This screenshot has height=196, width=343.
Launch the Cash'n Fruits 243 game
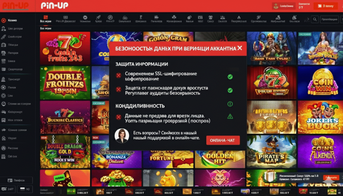coord(65,48)
